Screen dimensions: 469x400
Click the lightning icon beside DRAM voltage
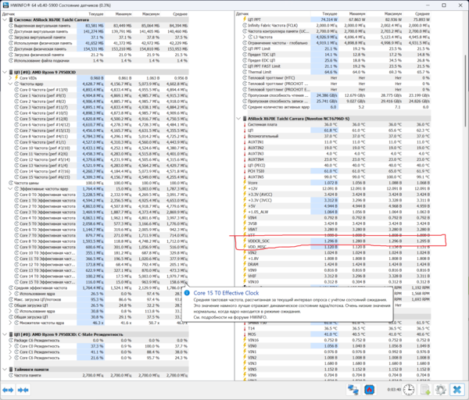[245, 264]
